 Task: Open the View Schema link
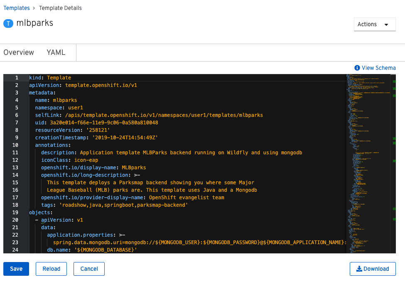pyautogui.click(x=378, y=68)
